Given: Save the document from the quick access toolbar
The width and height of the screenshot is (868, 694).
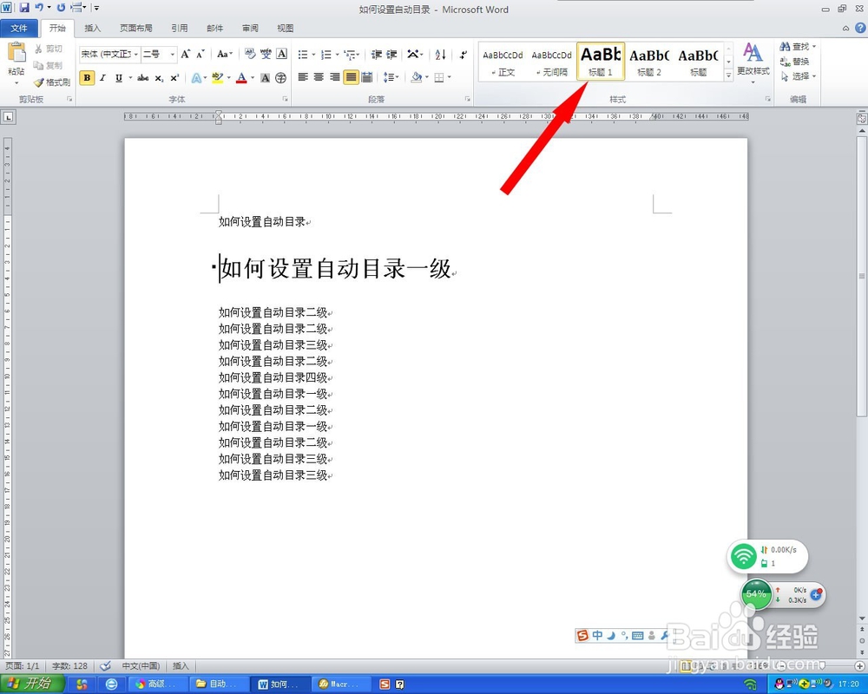Looking at the screenshot, I should point(24,8).
